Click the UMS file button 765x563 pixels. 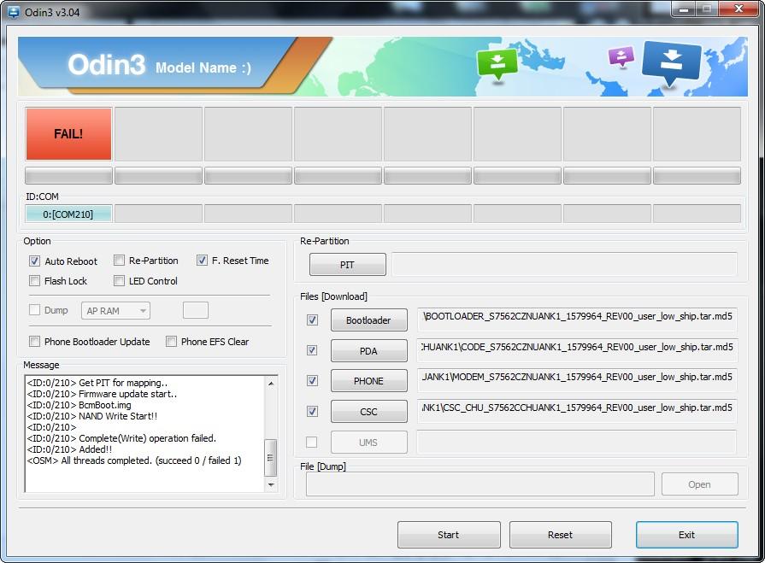(369, 443)
